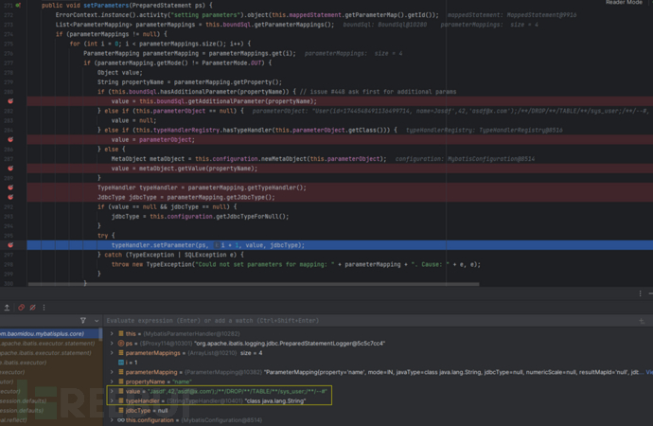Open the threads dropdown arrow next to filter
The height and width of the screenshot is (426, 653).
point(96,322)
